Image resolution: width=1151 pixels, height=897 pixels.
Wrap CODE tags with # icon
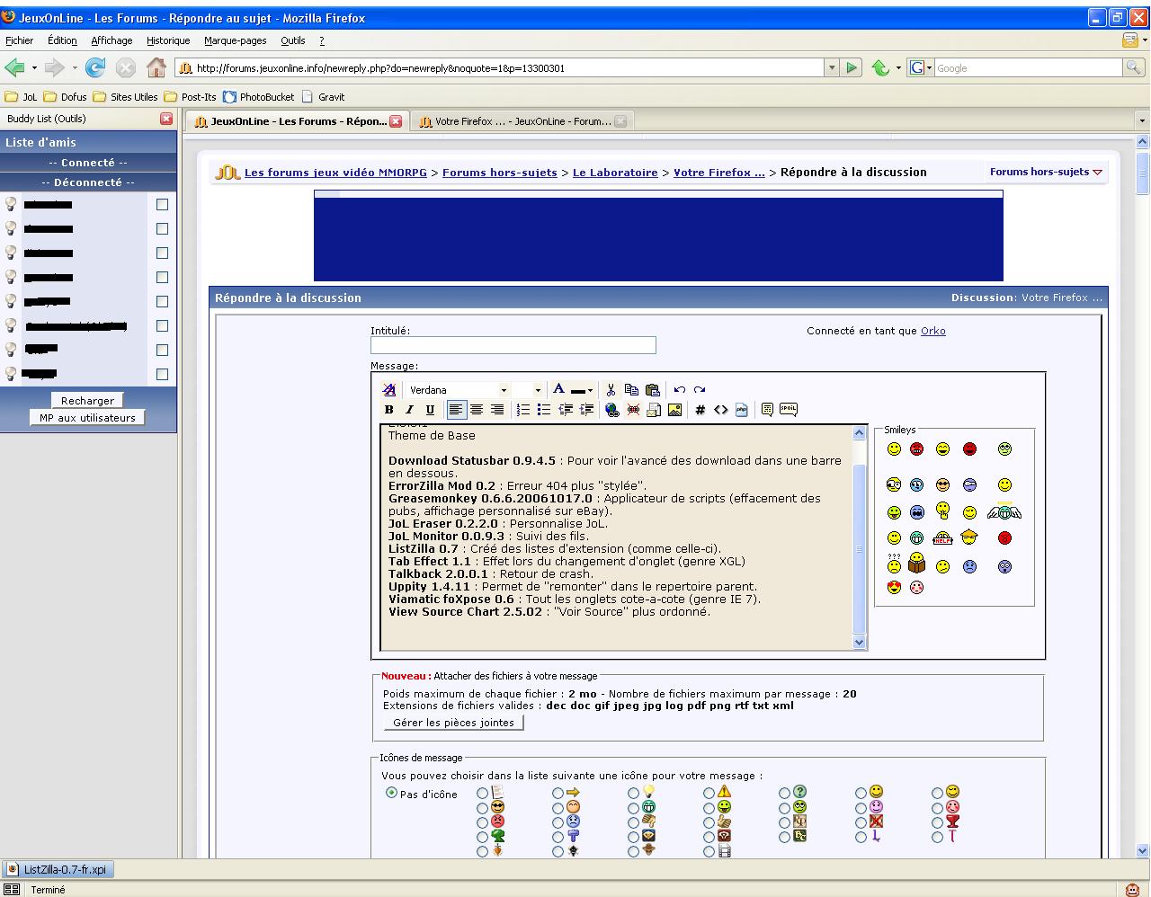click(x=700, y=410)
